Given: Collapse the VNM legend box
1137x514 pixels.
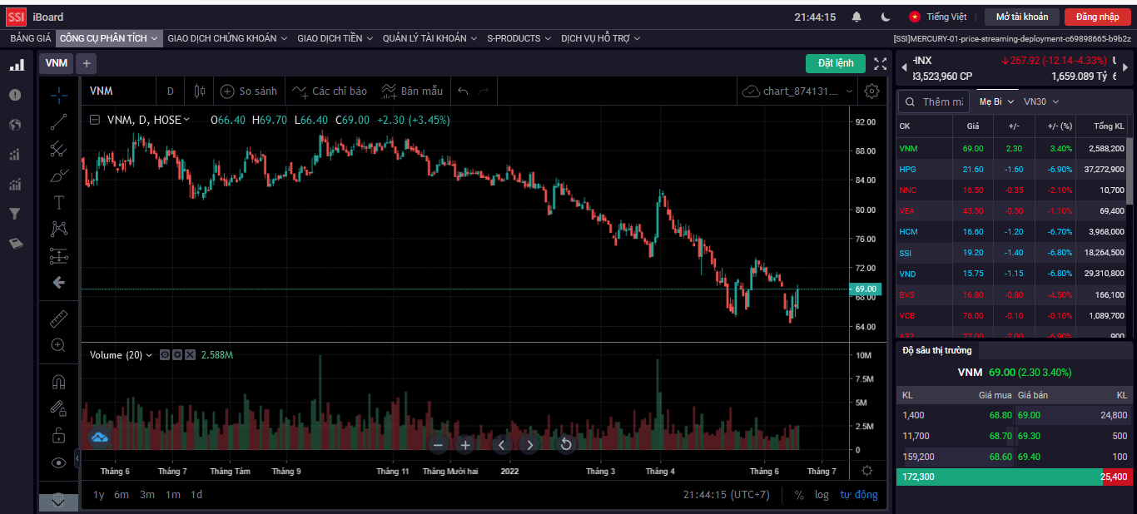Looking at the screenshot, I should (95, 120).
